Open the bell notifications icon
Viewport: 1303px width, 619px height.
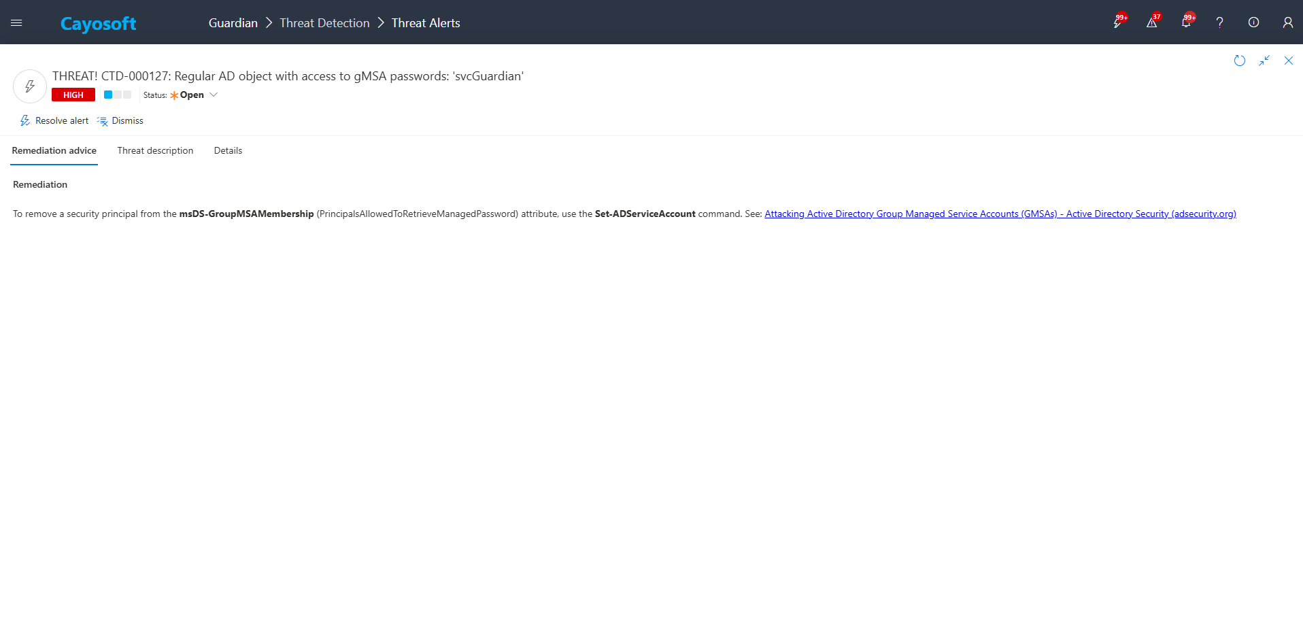point(1185,22)
